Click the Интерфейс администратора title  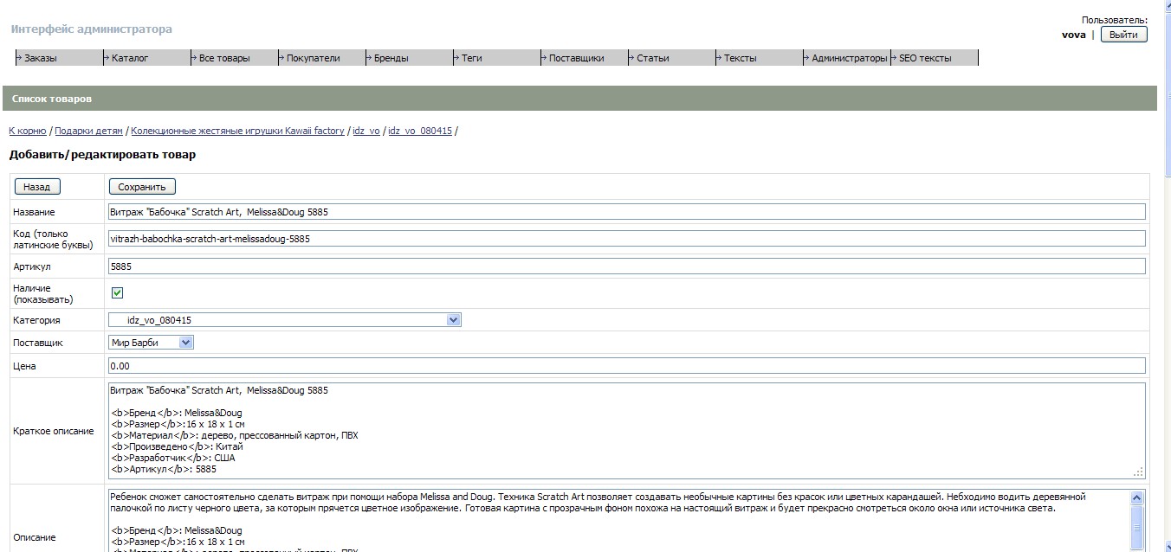92,29
